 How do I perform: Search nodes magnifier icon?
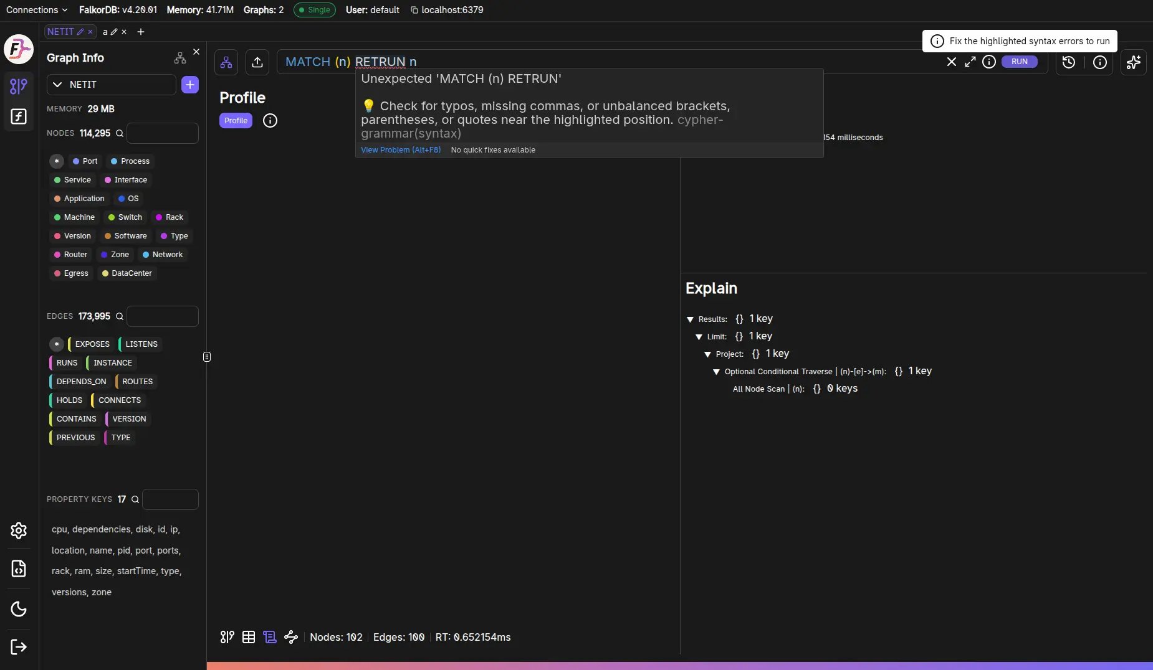120,133
